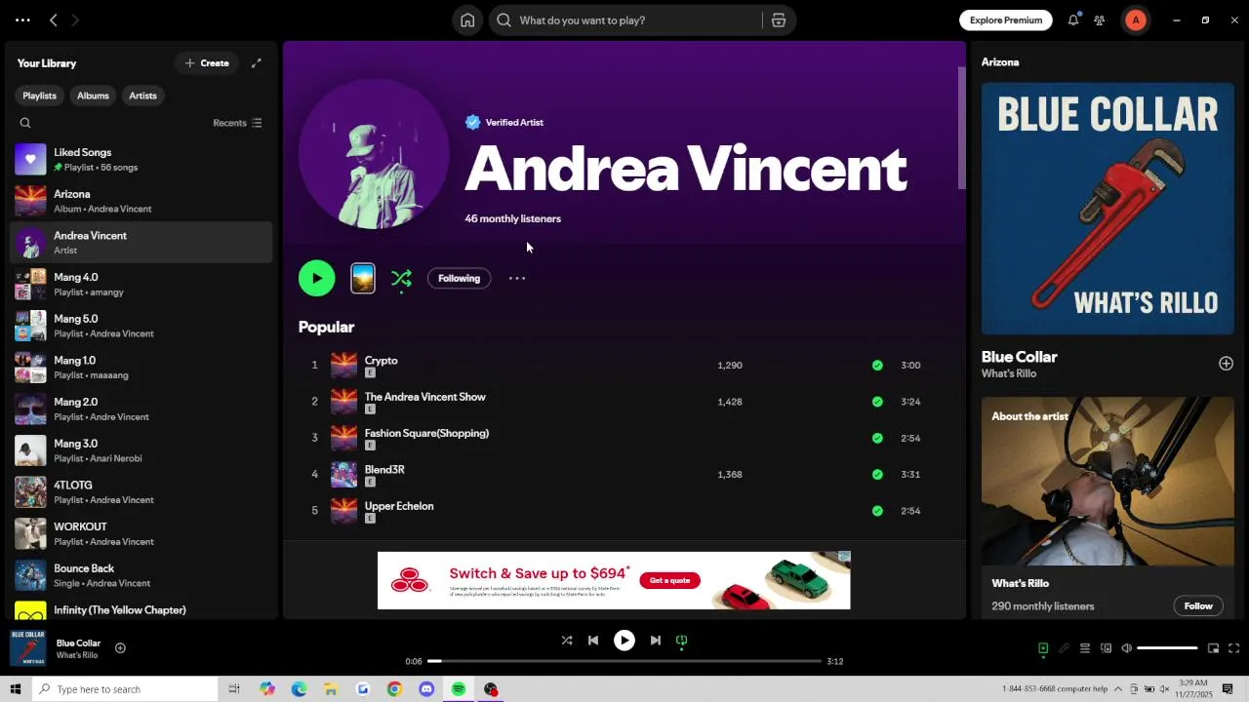Image resolution: width=1249 pixels, height=702 pixels.
Task: Search in Your Library
Action: (25, 123)
